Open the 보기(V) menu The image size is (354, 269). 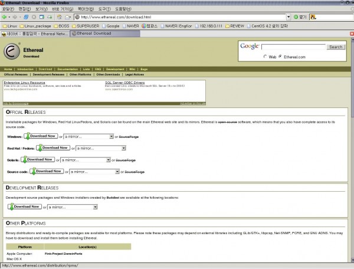tap(41, 9)
